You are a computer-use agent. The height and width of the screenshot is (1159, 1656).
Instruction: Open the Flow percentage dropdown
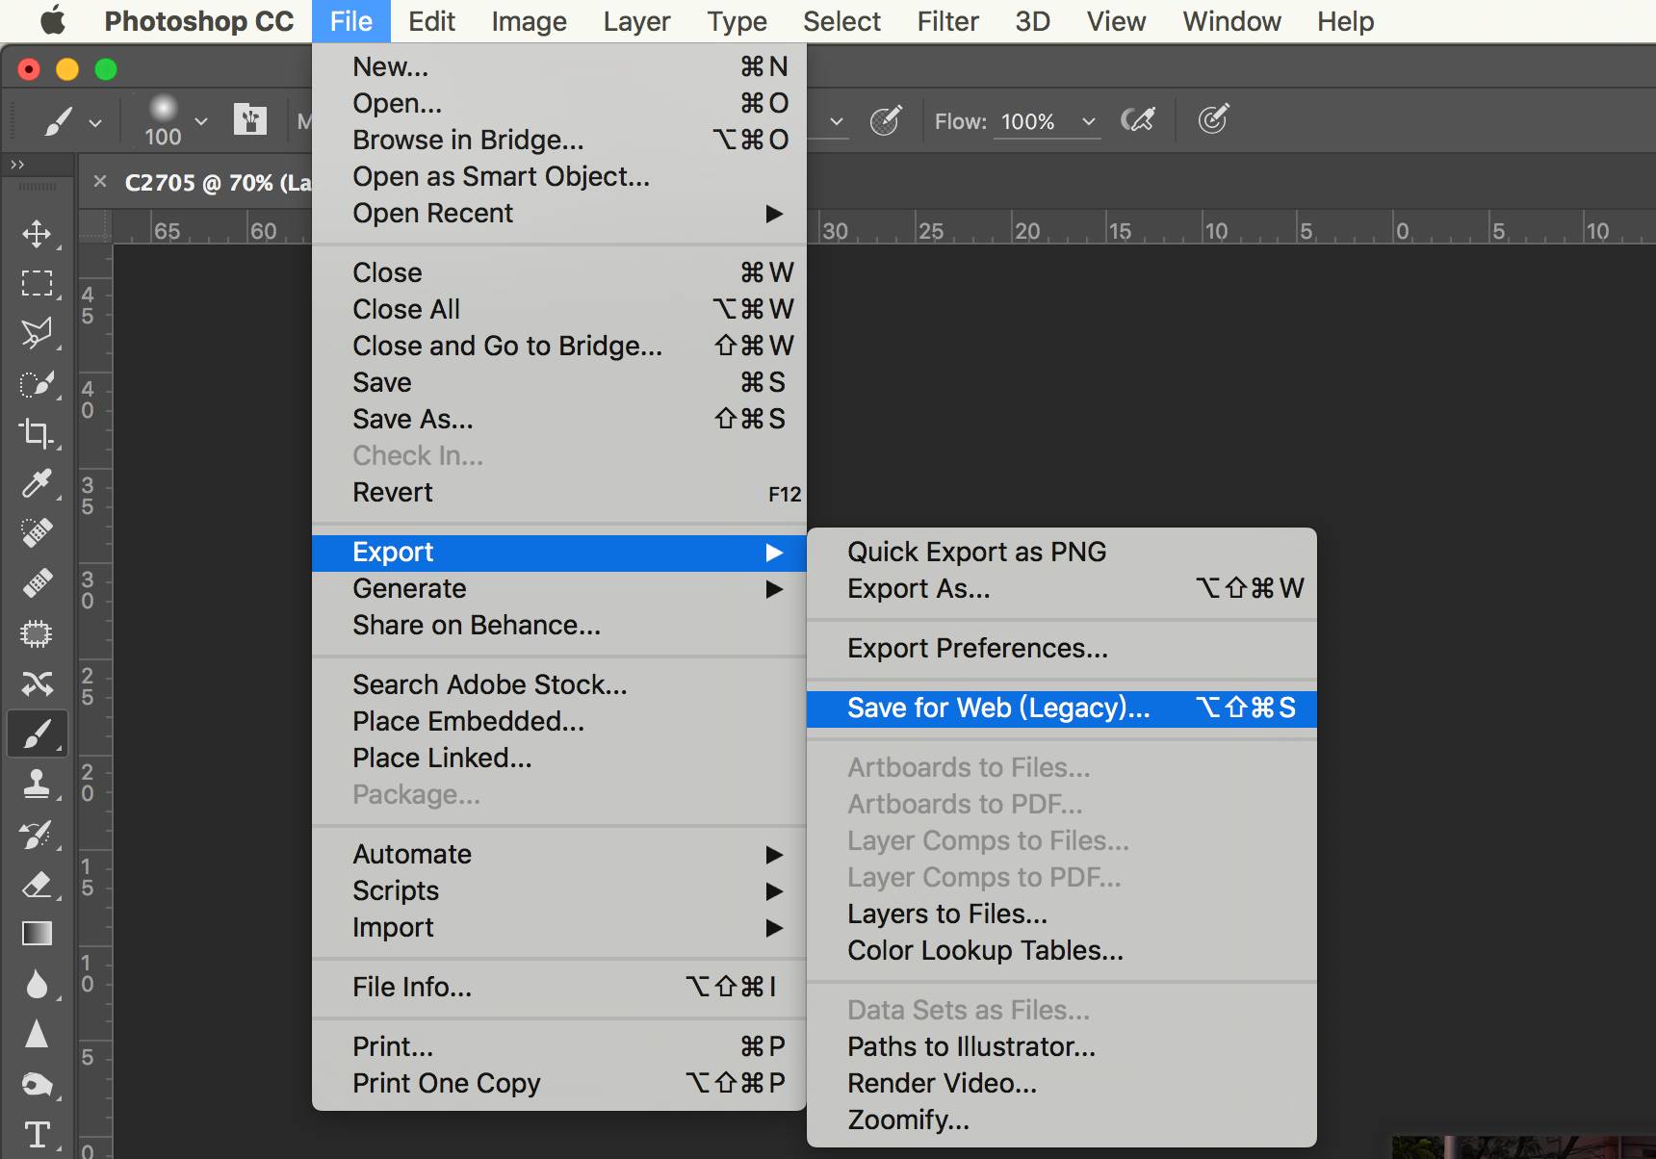pyautogui.click(x=1089, y=121)
